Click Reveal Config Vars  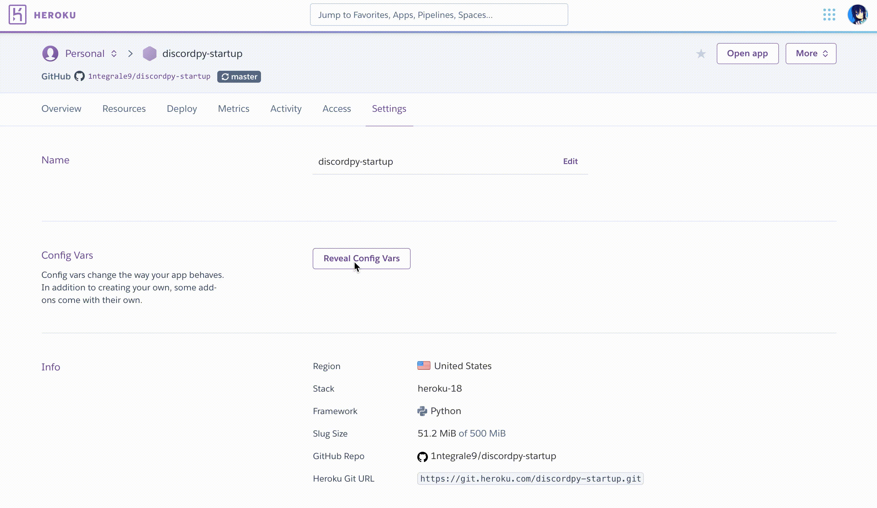[362, 259]
